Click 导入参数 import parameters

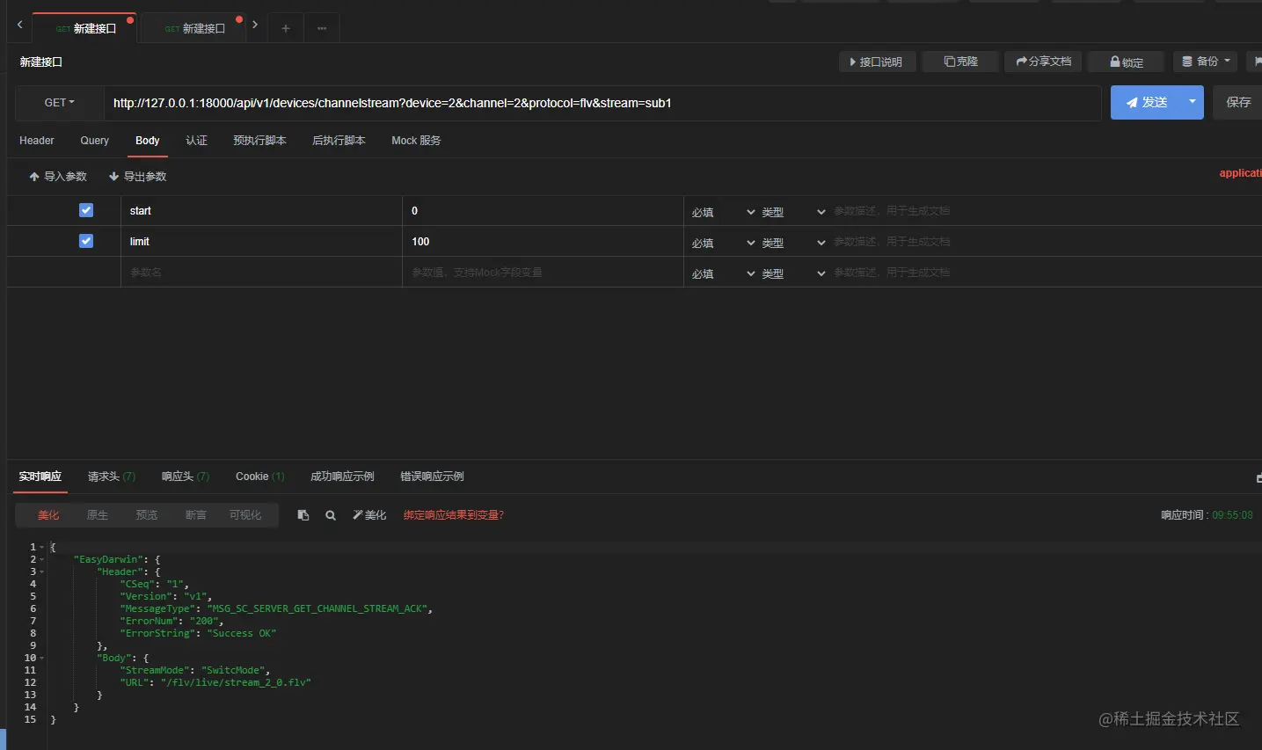tap(58, 177)
